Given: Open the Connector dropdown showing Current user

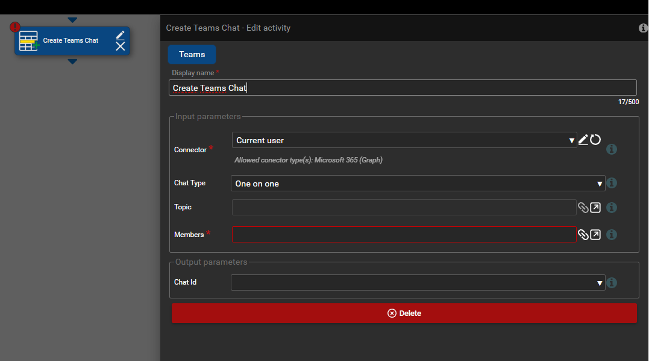Looking at the screenshot, I should coord(404,140).
